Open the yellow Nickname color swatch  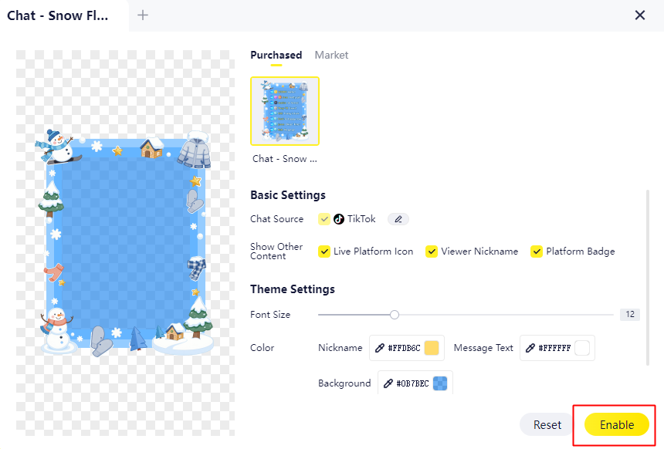click(432, 348)
